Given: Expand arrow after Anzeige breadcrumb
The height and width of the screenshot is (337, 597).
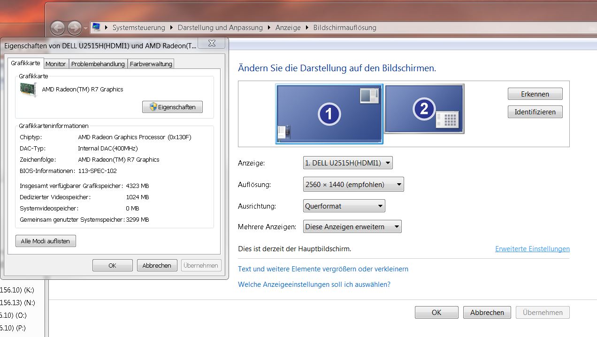Looking at the screenshot, I should [x=307, y=28].
